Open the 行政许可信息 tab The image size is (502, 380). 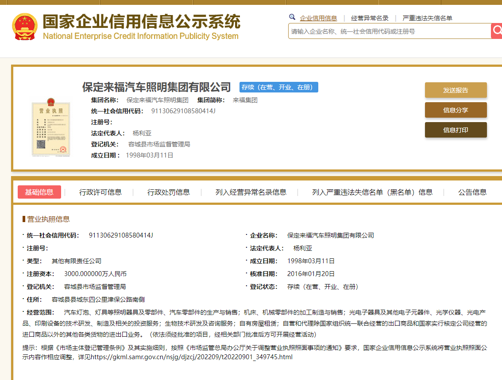click(x=100, y=192)
